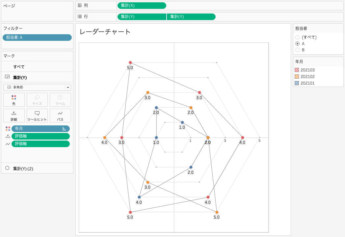345x237 pixels.
Task: Click the Size (サイズ) mark card button
Action: click(37, 100)
